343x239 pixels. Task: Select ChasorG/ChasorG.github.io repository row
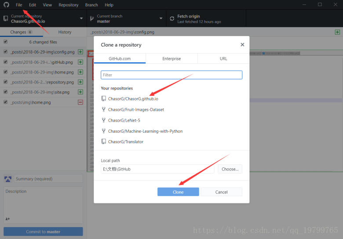pos(171,99)
